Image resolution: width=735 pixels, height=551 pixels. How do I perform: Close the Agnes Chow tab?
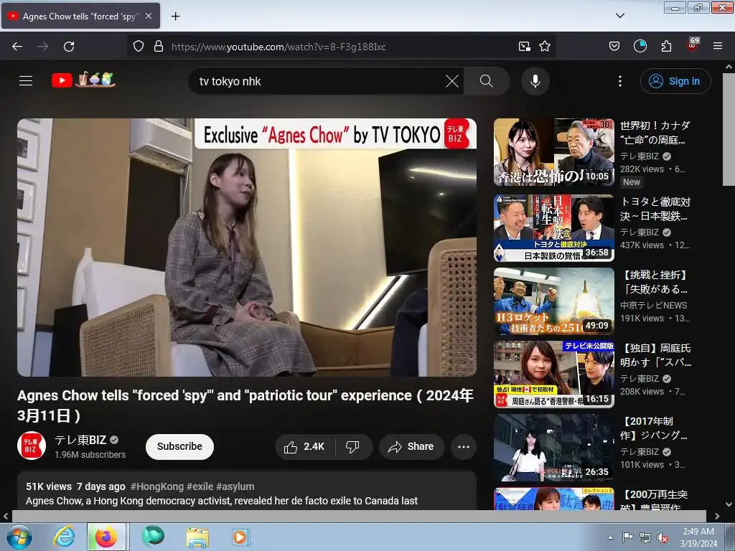[x=149, y=16]
